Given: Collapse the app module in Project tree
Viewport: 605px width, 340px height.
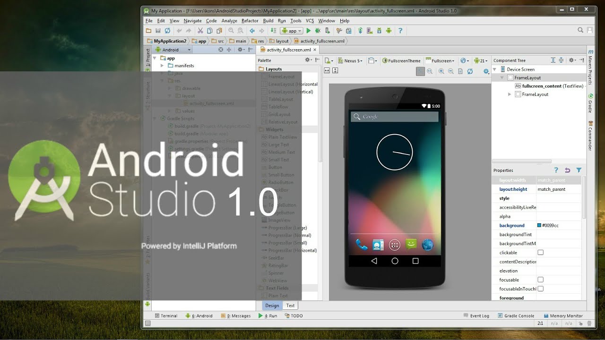Looking at the screenshot, I should (x=155, y=58).
